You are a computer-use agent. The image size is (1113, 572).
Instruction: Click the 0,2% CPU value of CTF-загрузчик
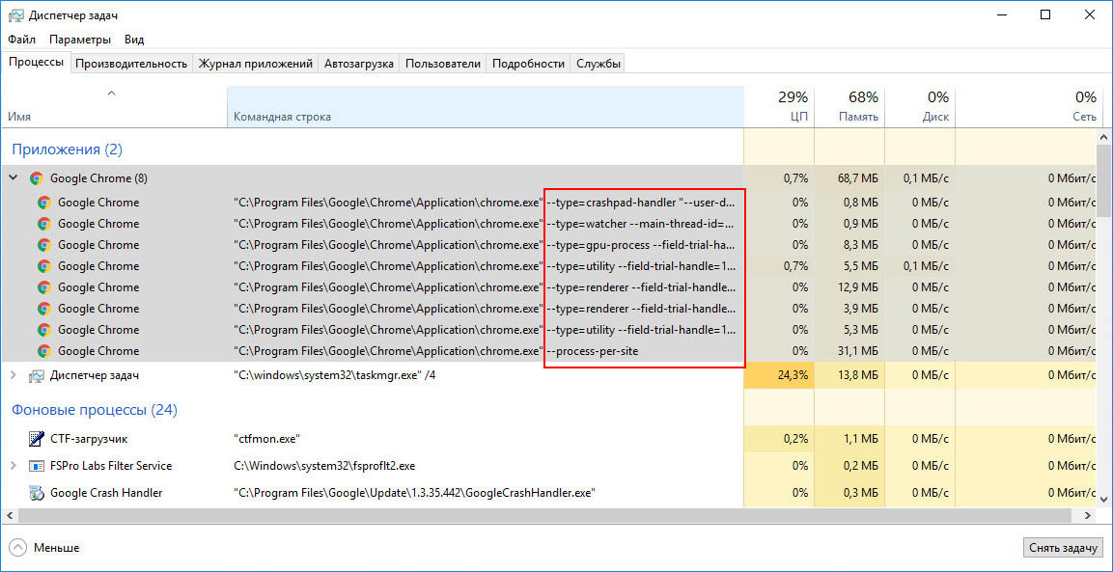795,439
